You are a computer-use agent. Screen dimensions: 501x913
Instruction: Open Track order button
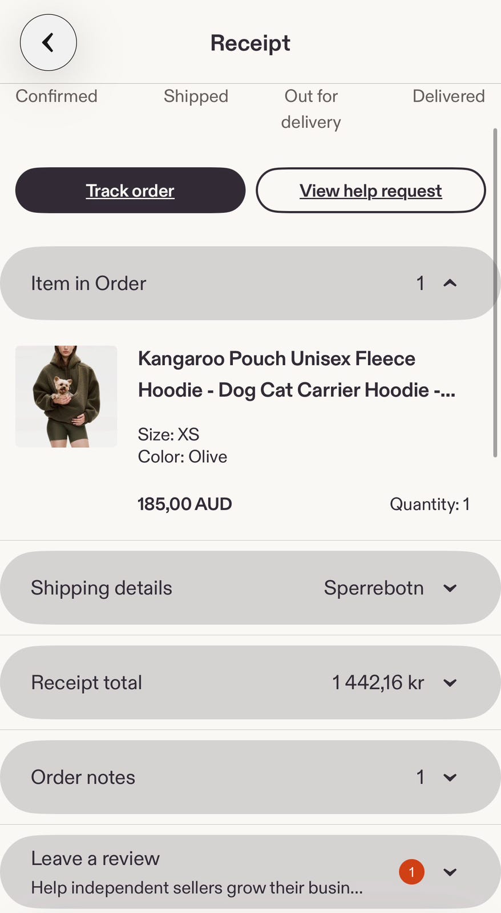pos(130,190)
